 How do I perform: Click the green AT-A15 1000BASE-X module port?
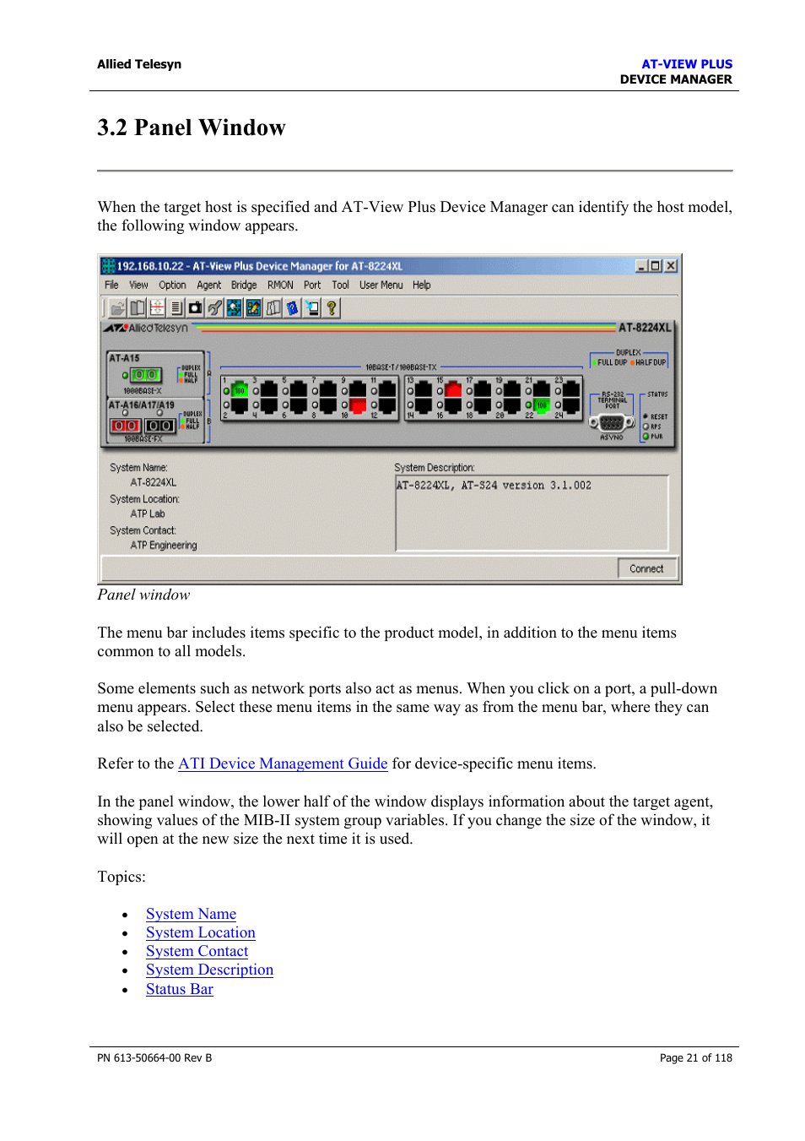pos(146,375)
